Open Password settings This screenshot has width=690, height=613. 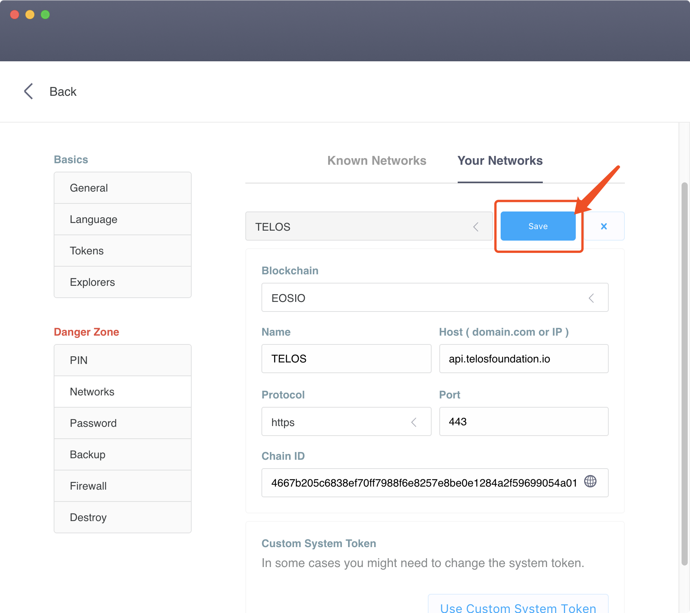pyautogui.click(x=123, y=423)
